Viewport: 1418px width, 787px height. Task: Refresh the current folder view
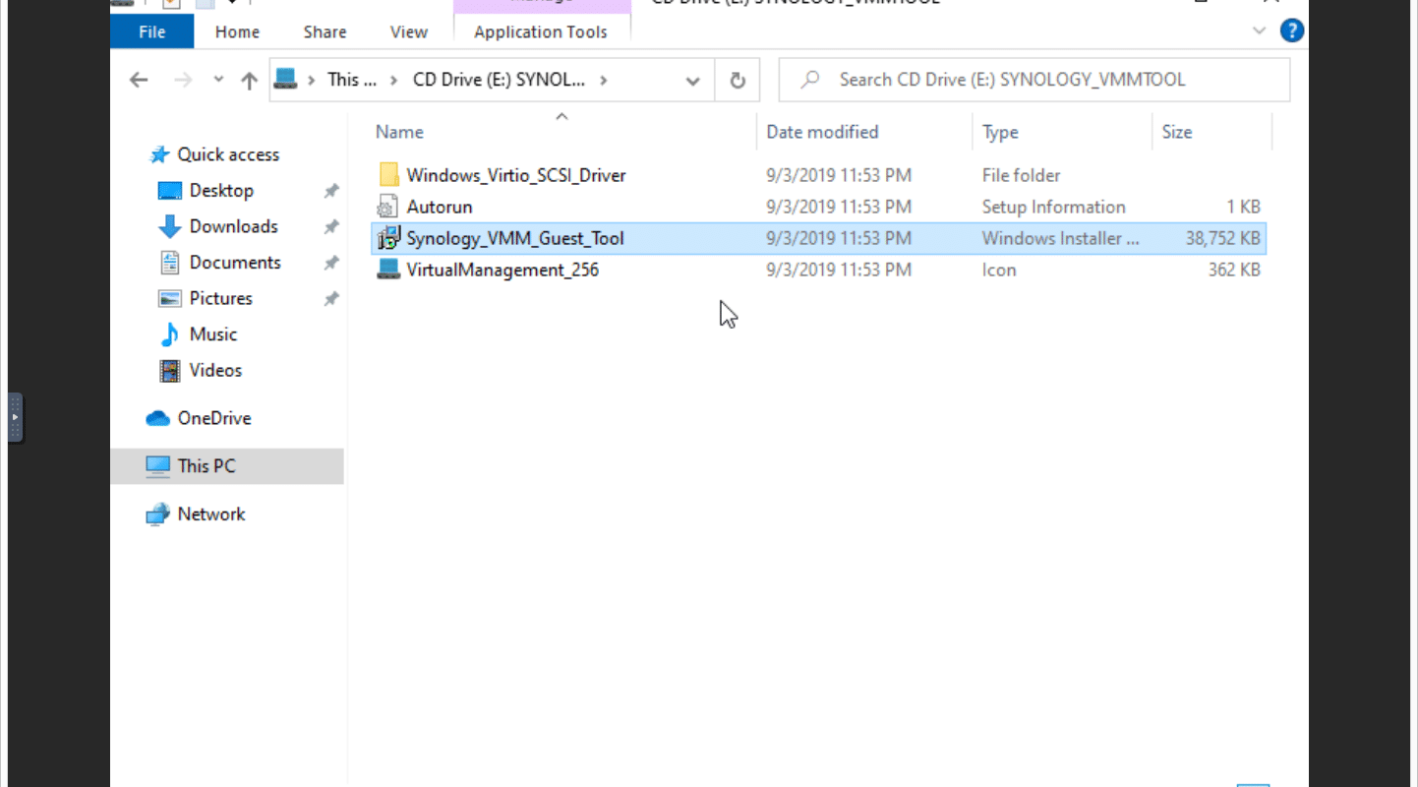tap(738, 81)
